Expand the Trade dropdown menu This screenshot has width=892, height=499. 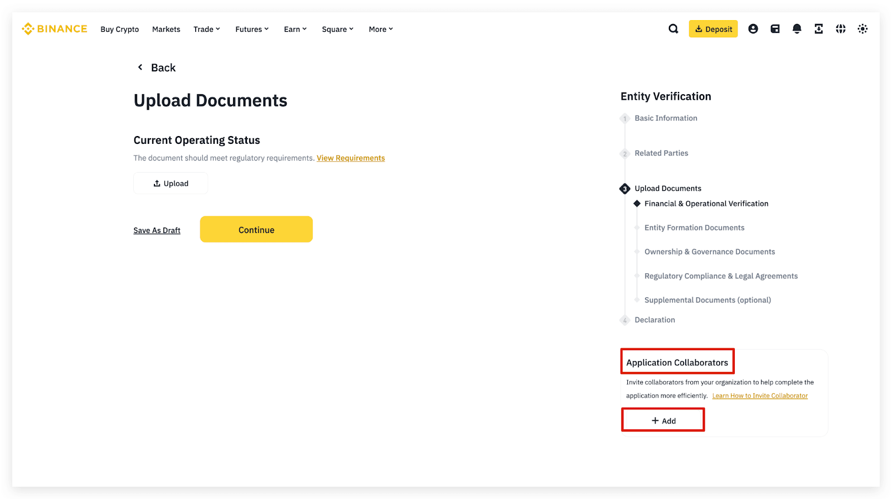click(207, 30)
